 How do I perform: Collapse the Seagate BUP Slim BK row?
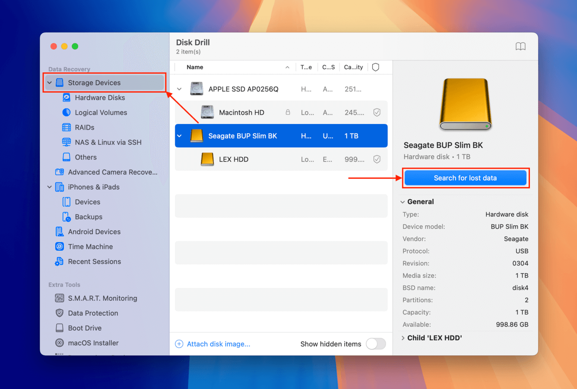[179, 136]
